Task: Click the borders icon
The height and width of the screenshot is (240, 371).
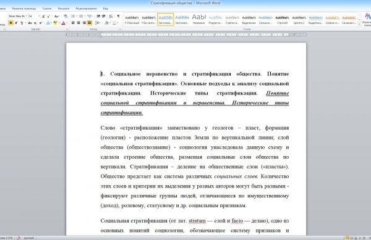Action: point(114,23)
